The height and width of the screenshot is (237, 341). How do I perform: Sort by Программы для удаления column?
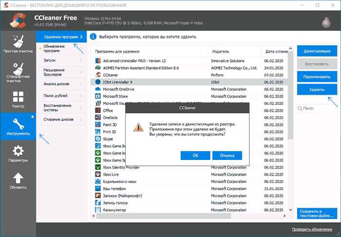click(x=150, y=51)
